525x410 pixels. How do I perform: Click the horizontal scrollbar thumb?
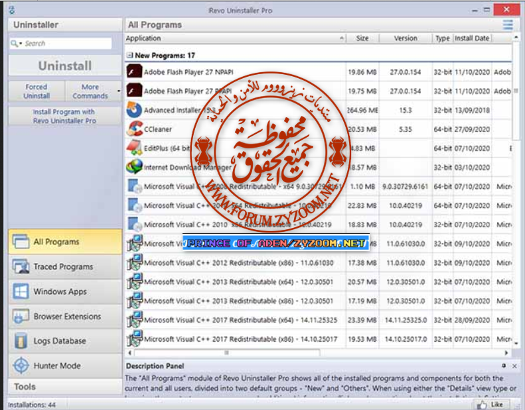[227, 352]
